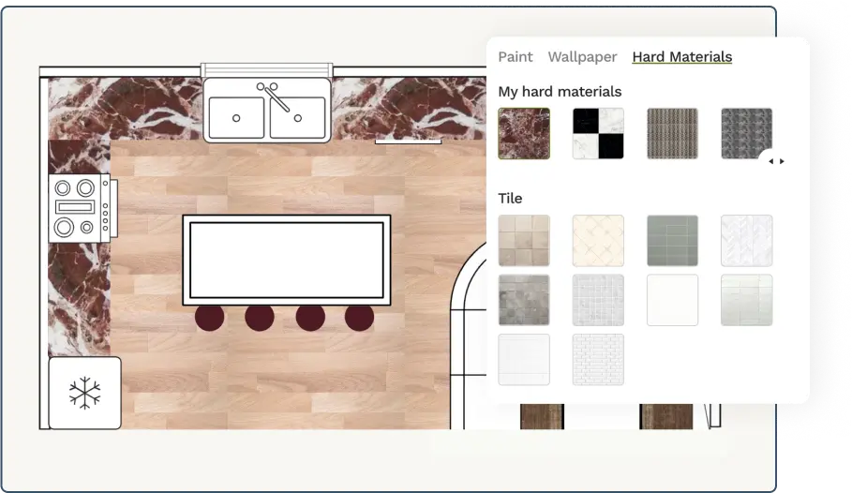Pick the plain white tile swatch

pyautogui.click(x=672, y=300)
